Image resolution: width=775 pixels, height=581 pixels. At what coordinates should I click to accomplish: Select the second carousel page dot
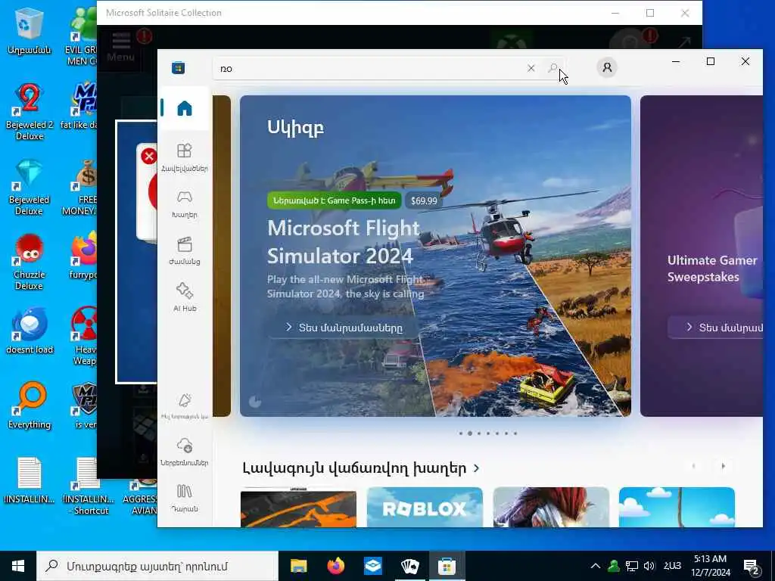pyautogui.click(x=469, y=433)
